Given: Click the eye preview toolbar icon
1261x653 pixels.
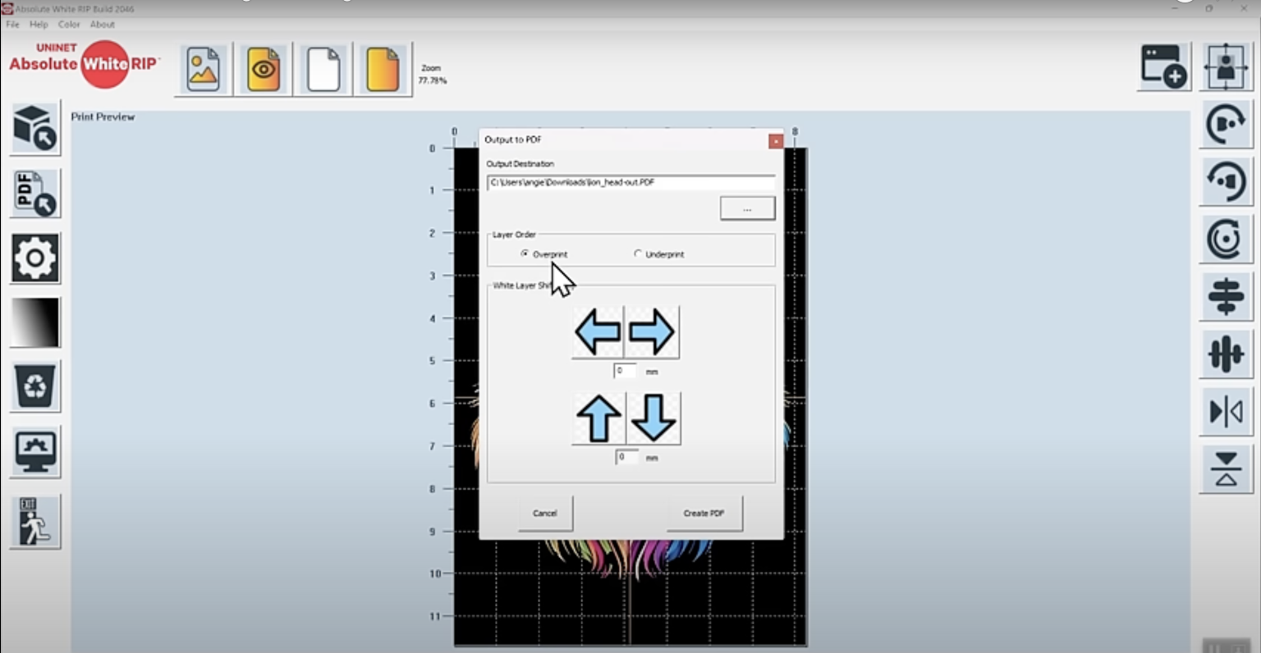Looking at the screenshot, I should tap(264, 70).
